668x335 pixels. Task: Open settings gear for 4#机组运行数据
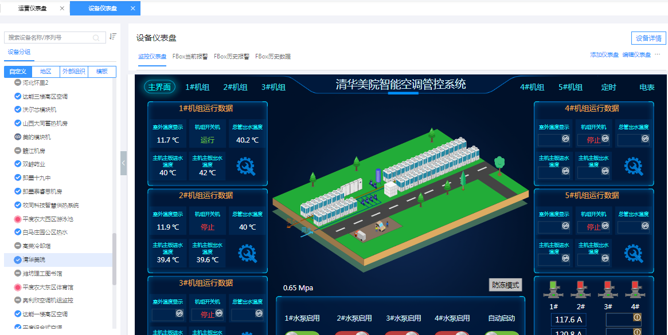coord(634,167)
